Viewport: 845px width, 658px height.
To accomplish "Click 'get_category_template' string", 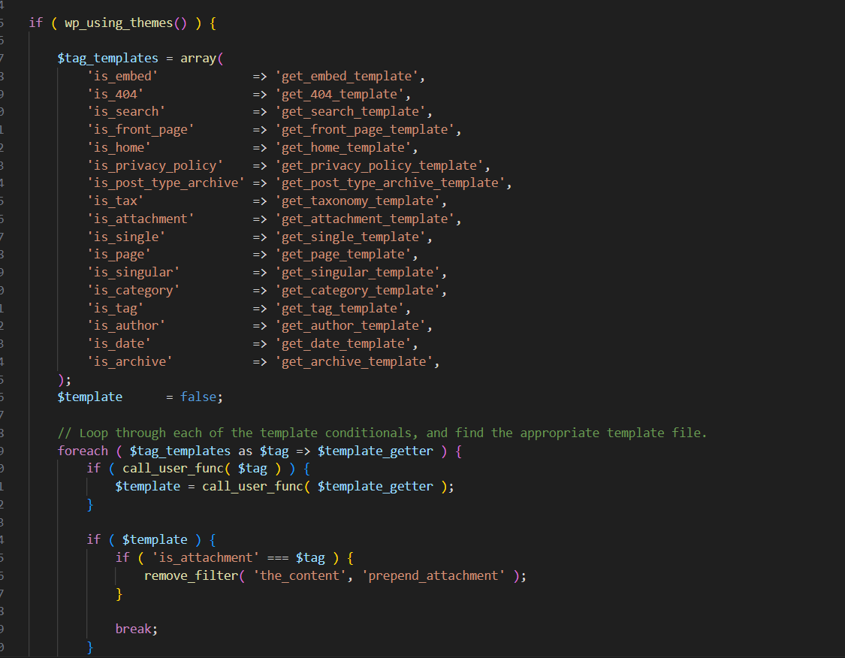I will click(x=361, y=290).
